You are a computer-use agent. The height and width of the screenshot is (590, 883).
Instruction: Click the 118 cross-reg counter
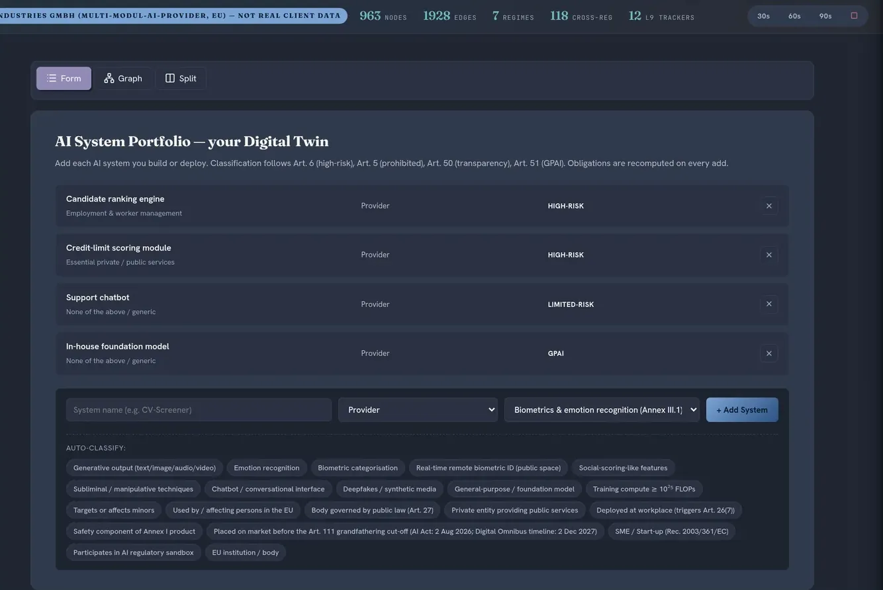point(581,16)
